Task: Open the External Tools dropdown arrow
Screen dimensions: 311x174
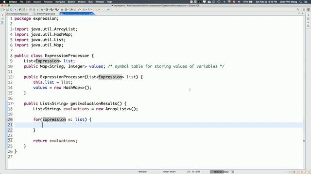Action: (x=59, y=10)
